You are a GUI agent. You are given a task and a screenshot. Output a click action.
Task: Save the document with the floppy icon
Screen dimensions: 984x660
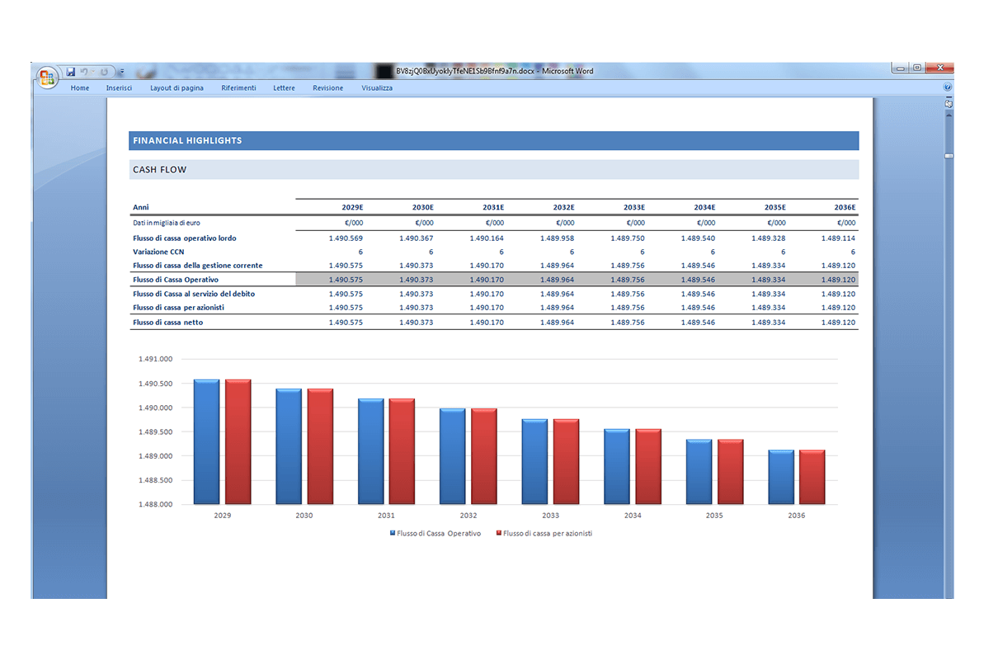(71, 72)
